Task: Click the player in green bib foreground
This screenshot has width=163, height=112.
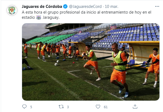Action: [x=120, y=70]
